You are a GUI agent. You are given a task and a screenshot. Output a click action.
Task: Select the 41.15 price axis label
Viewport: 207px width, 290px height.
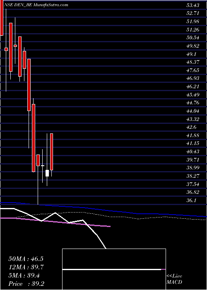point(193,143)
